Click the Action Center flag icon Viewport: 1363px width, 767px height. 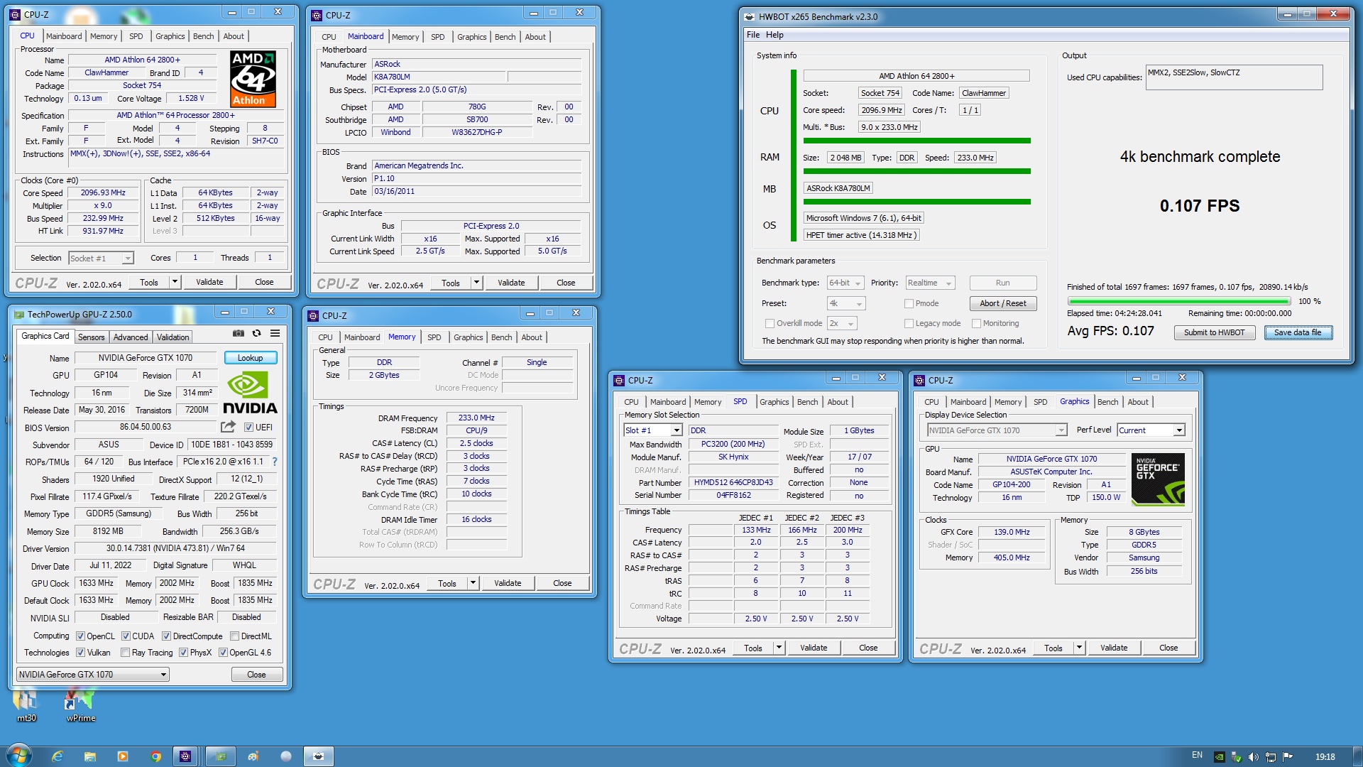(x=1288, y=757)
